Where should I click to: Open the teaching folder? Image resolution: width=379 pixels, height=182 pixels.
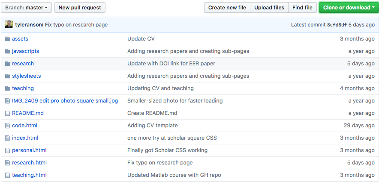(23, 88)
